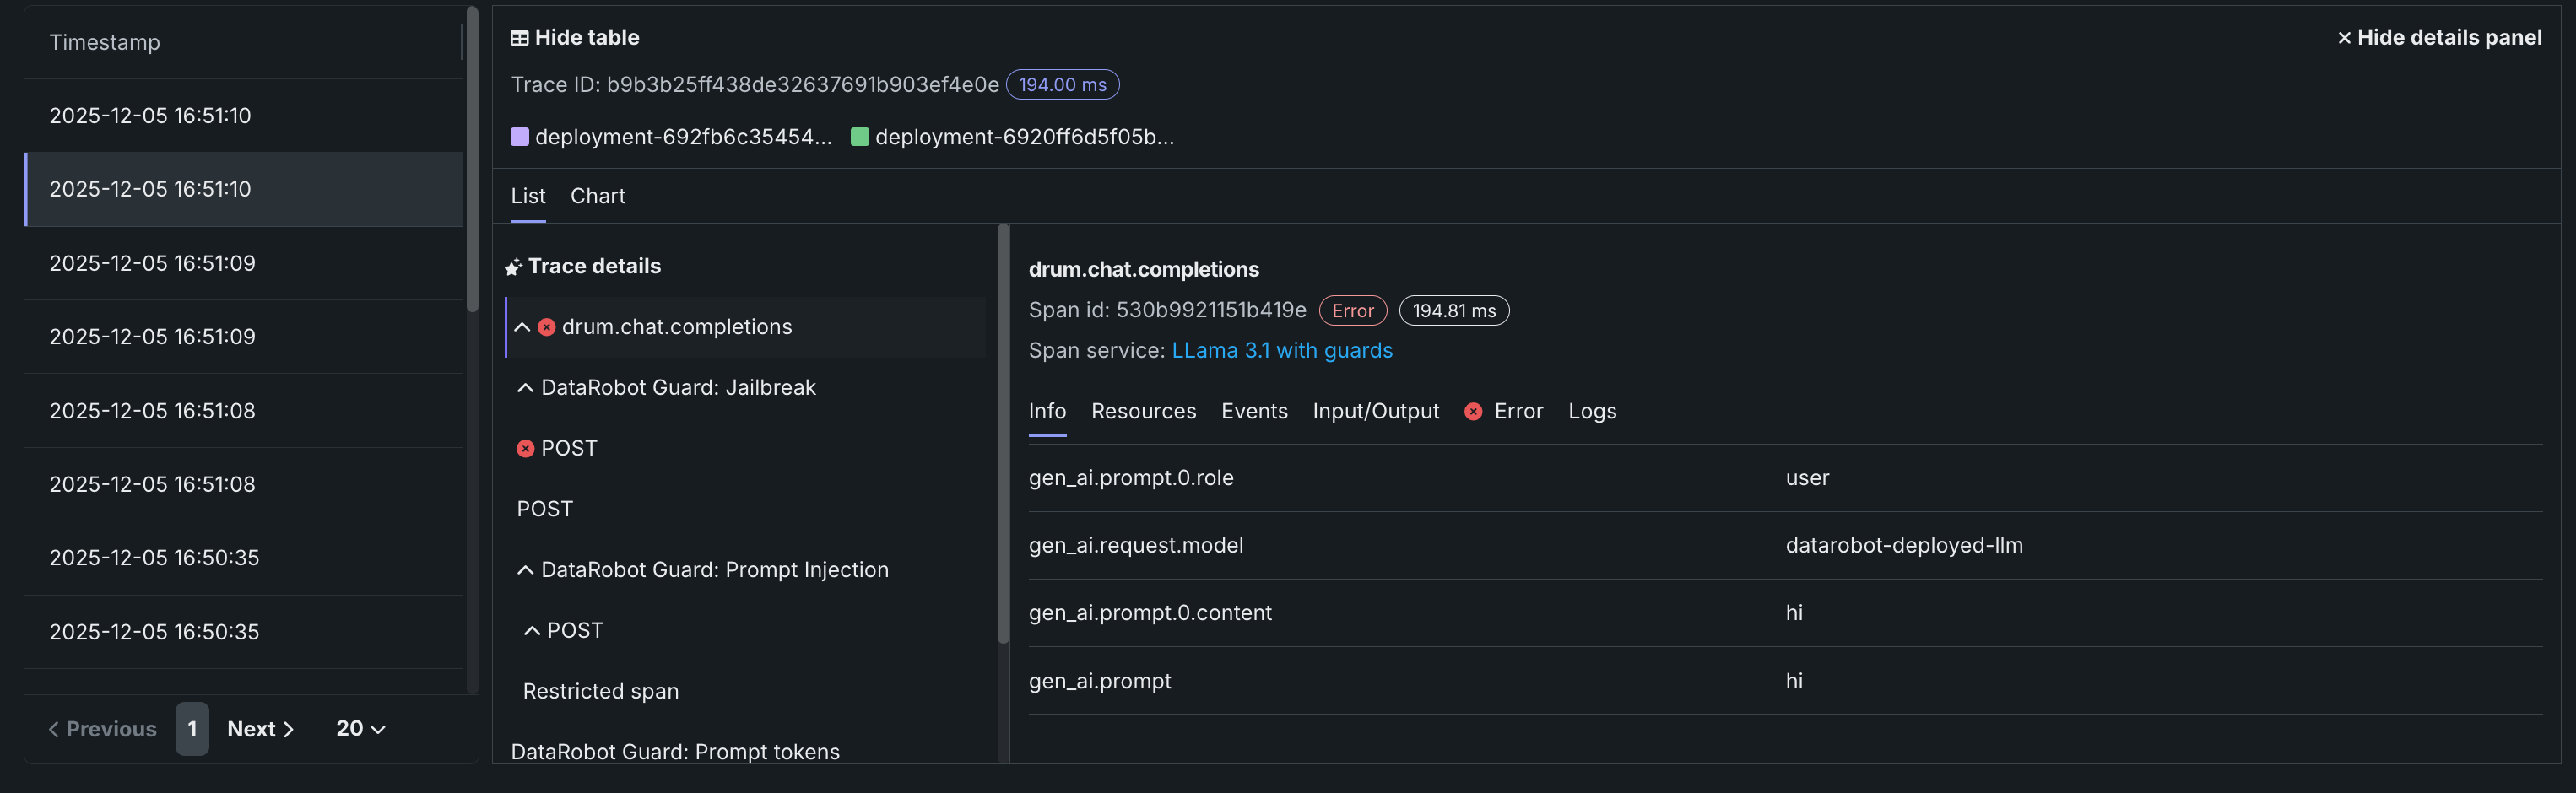Select the 2025-12-05 16:50:35 trace row
The height and width of the screenshot is (793, 2576).
click(154, 558)
